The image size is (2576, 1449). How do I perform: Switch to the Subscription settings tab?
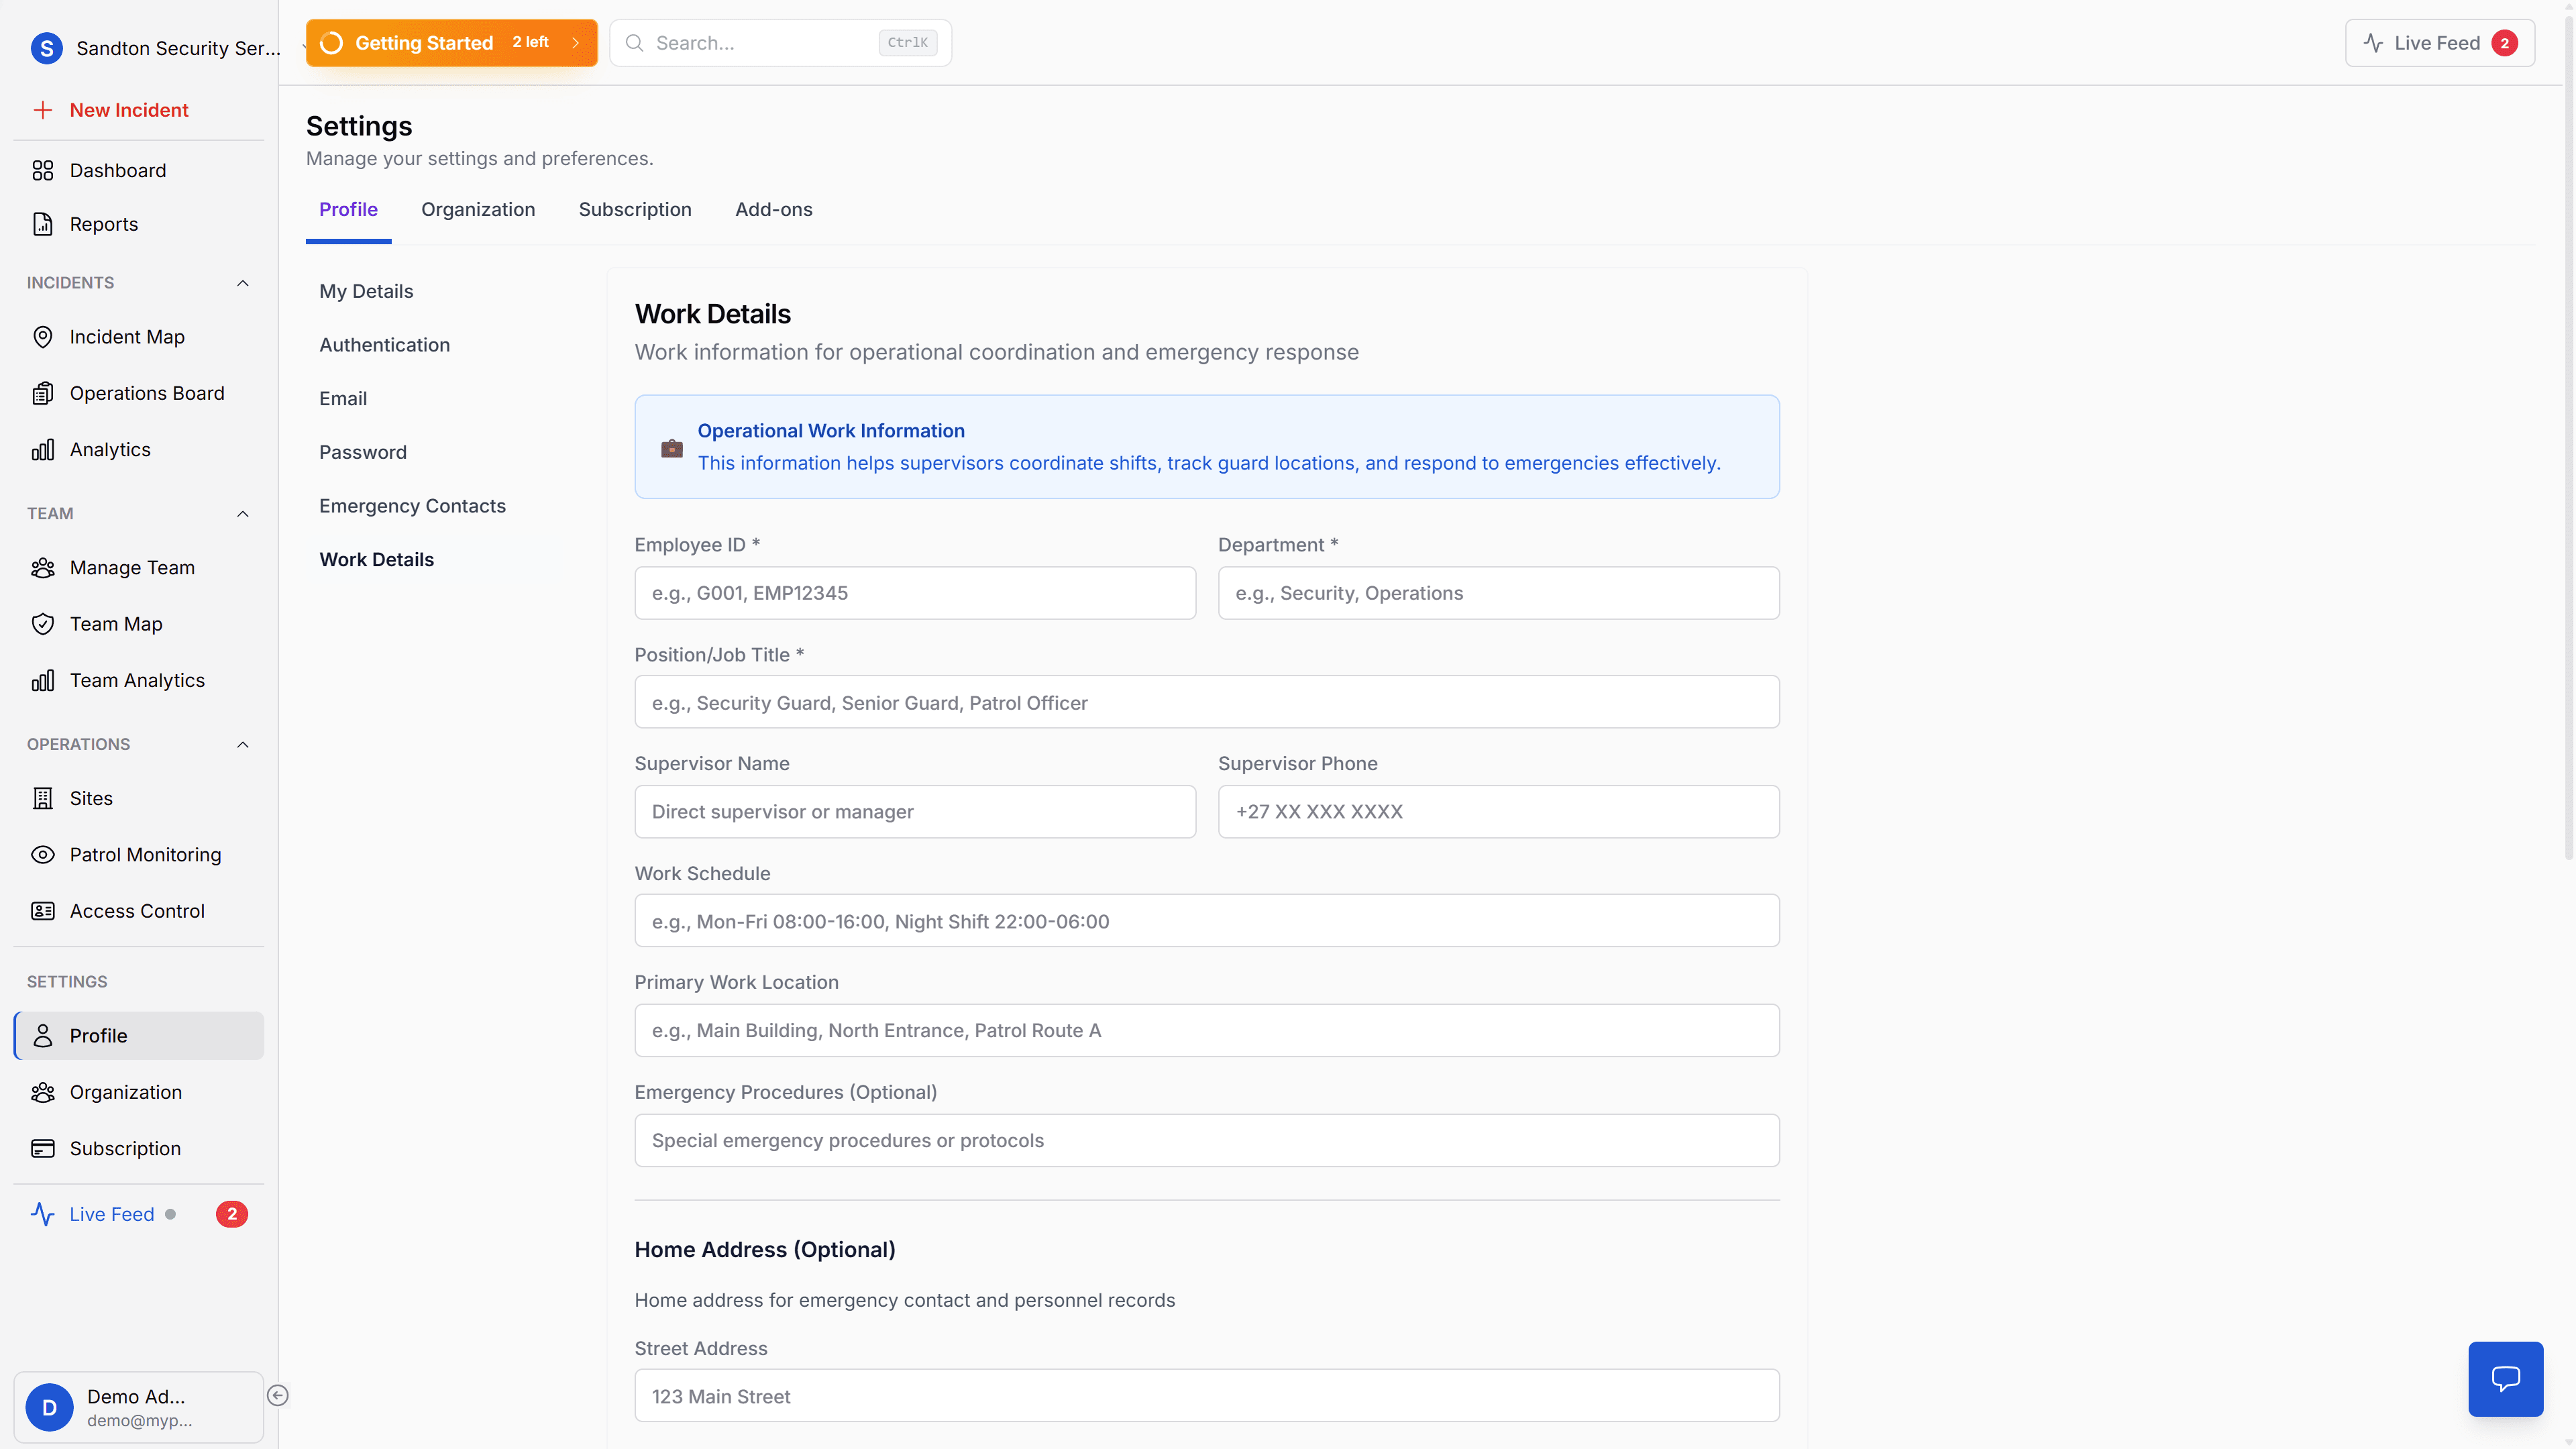click(635, 210)
